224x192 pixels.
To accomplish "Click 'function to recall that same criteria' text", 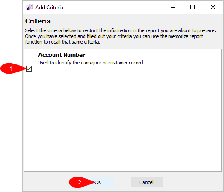I will pos(62,42).
